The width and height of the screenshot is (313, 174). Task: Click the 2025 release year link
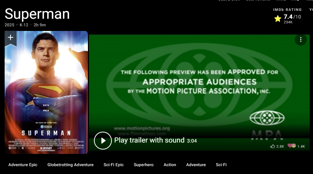pyautogui.click(x=9, y=25)
